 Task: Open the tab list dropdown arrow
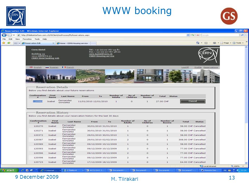click(19, 43)
